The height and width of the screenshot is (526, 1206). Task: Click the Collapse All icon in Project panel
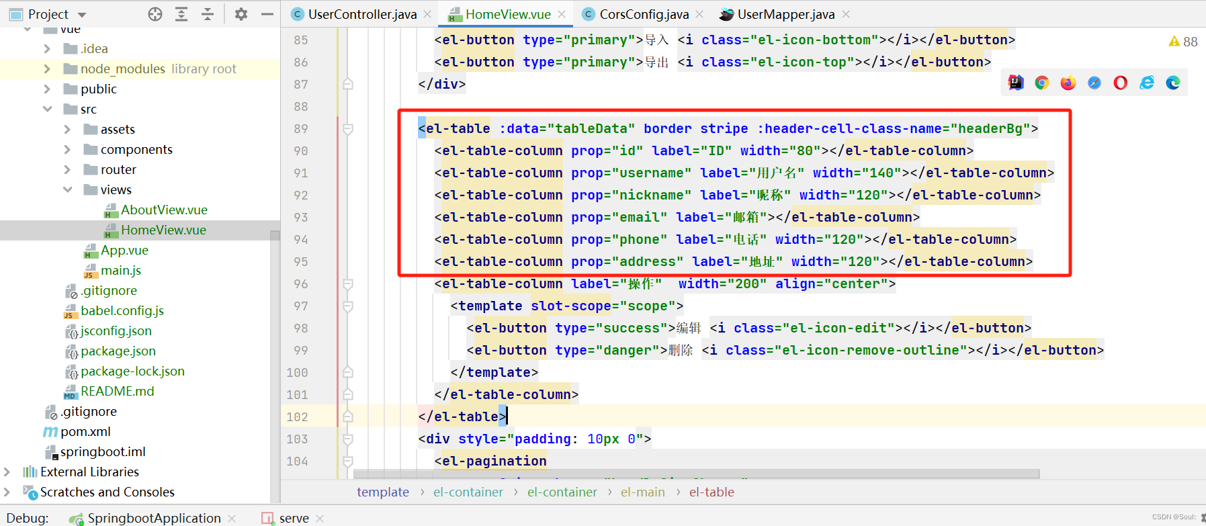pyautogui.click(x=208, y=14)
